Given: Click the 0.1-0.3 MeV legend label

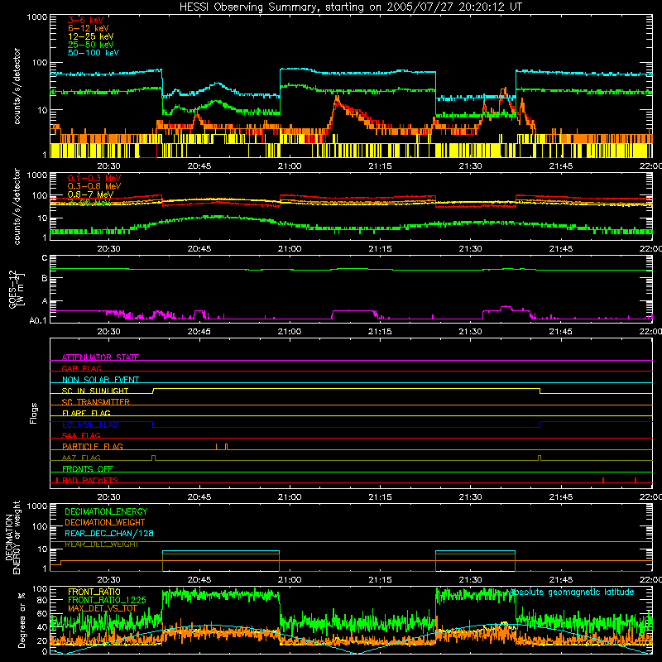Looking at the screenshot, I should [x=94, y=178].
